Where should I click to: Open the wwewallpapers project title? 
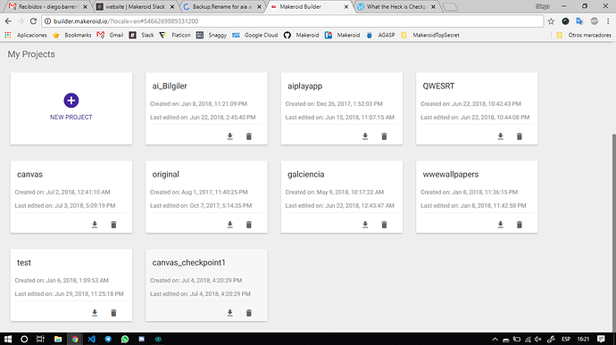pos(451,174)
